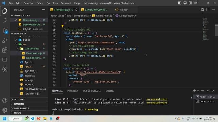The image size is (218, 122).
Task: Open the Extensions view
Action: point(5,50)
